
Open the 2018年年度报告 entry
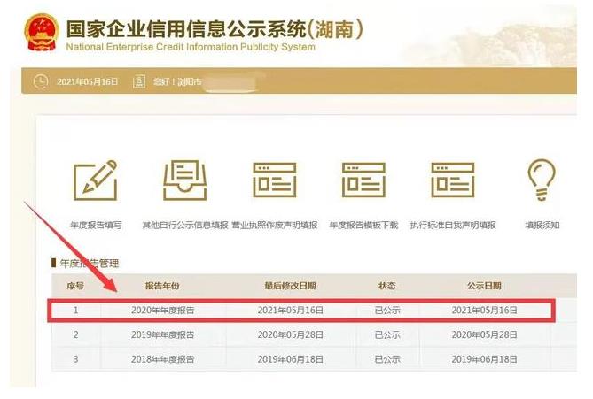[162, 359]
